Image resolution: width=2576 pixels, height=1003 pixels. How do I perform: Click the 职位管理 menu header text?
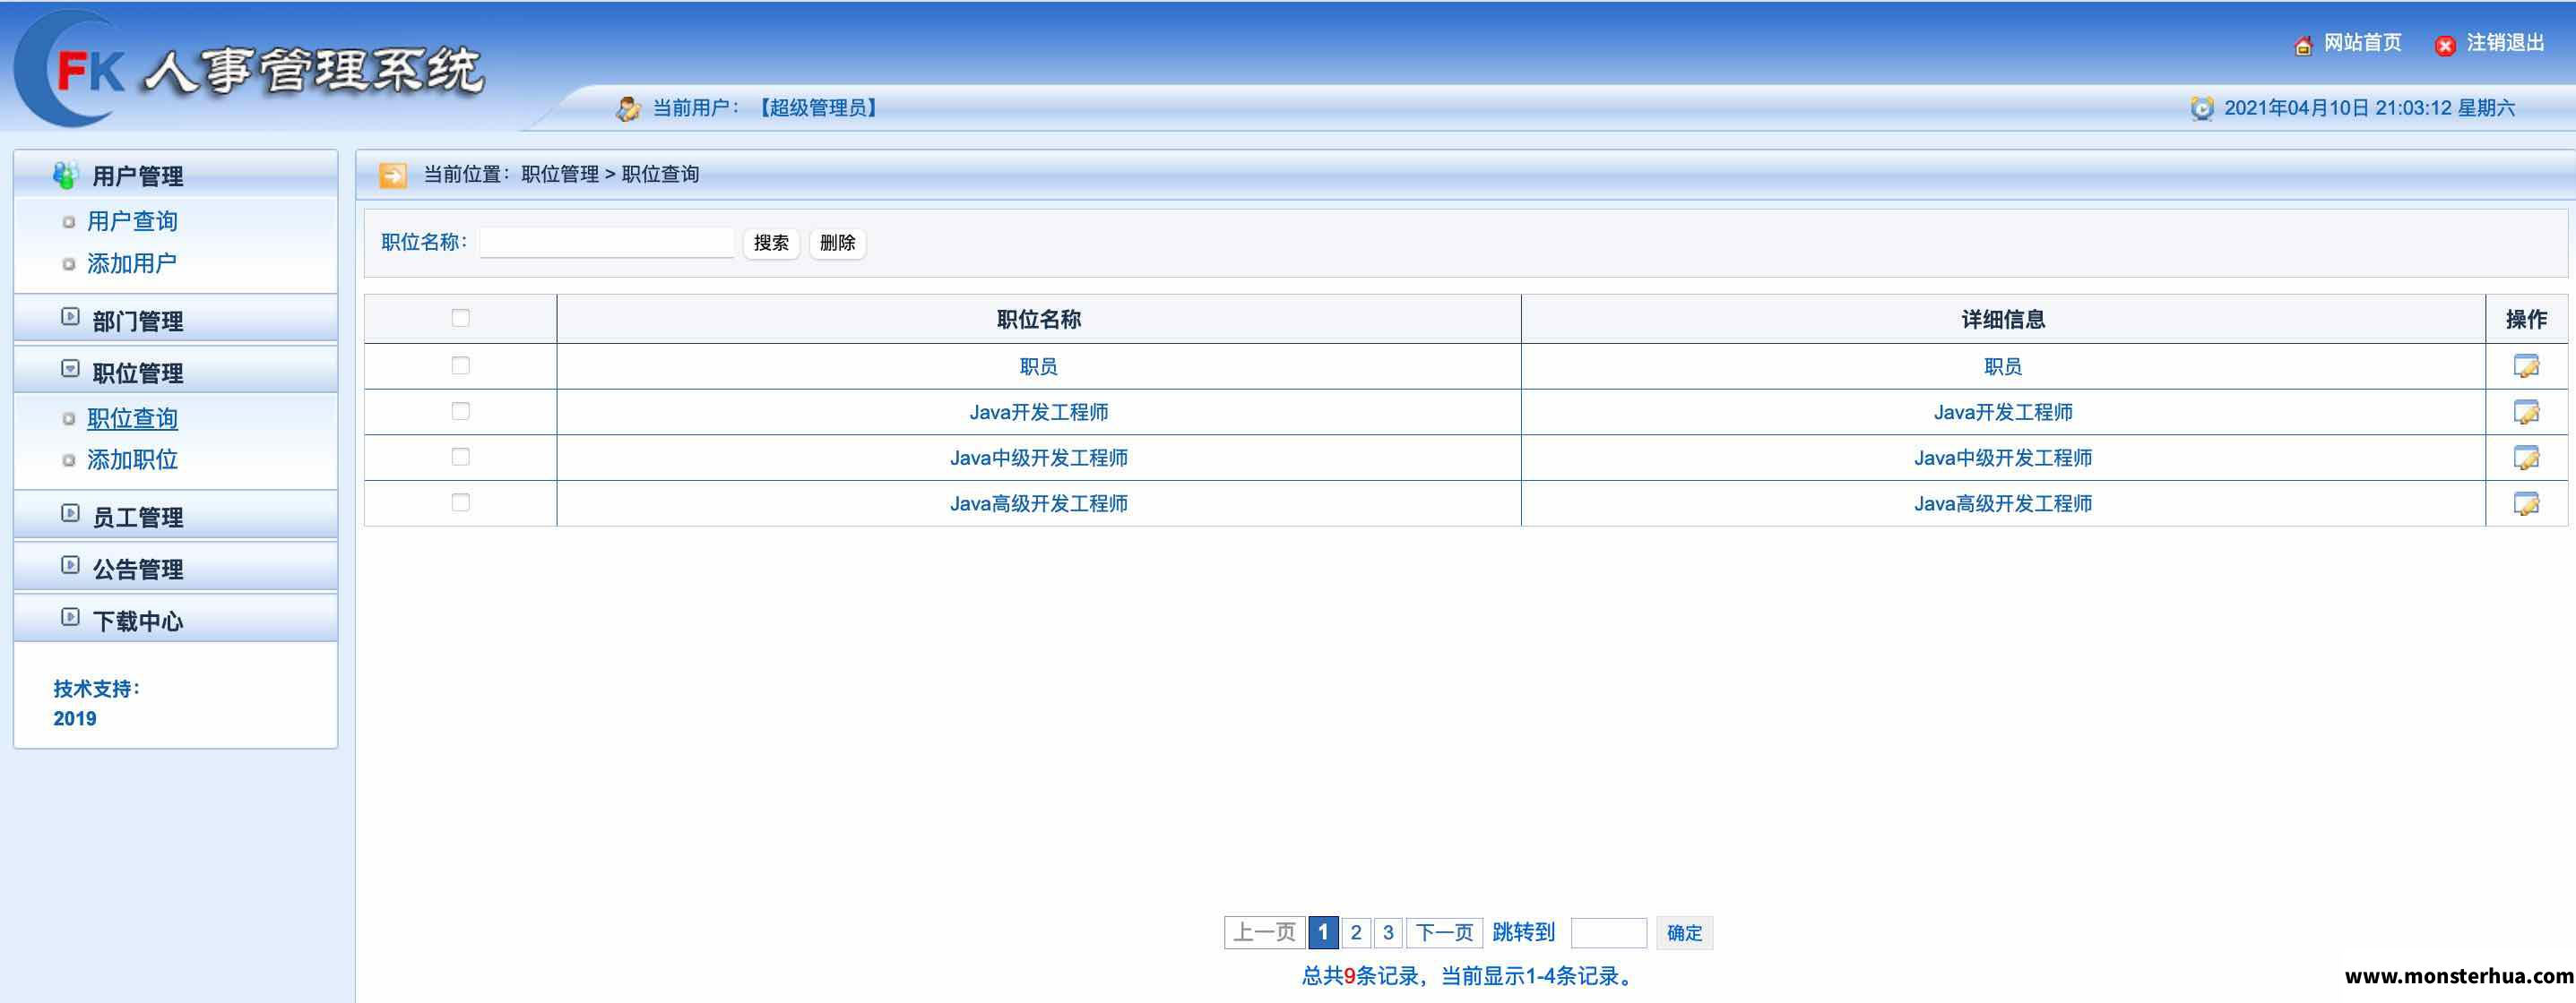point(138,373)
